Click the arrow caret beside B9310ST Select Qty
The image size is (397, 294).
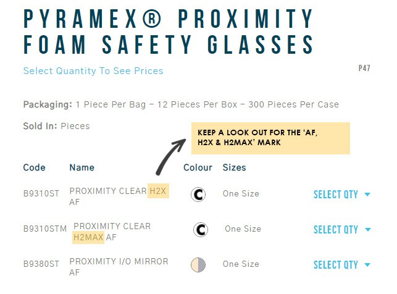367,195
